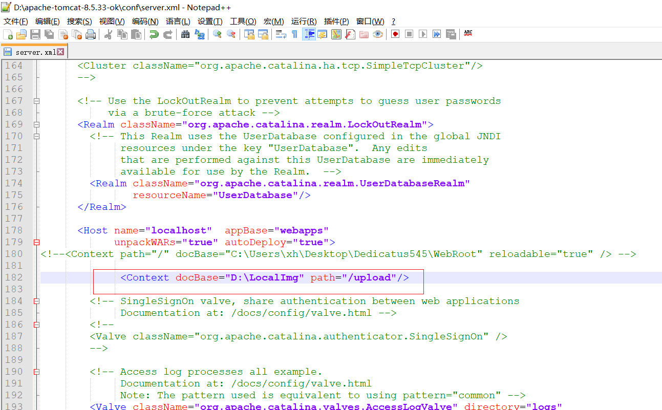Viewport: 662px width, 410px height.
Task: Click the Stop macro recording icon
Action: click(409, 34)
